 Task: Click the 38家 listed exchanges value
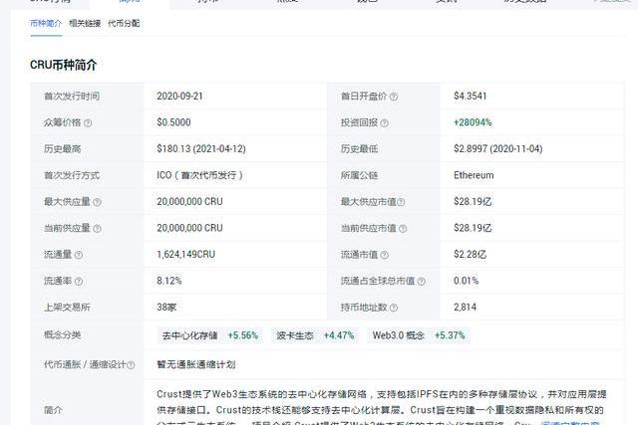[x=167, y=308]
